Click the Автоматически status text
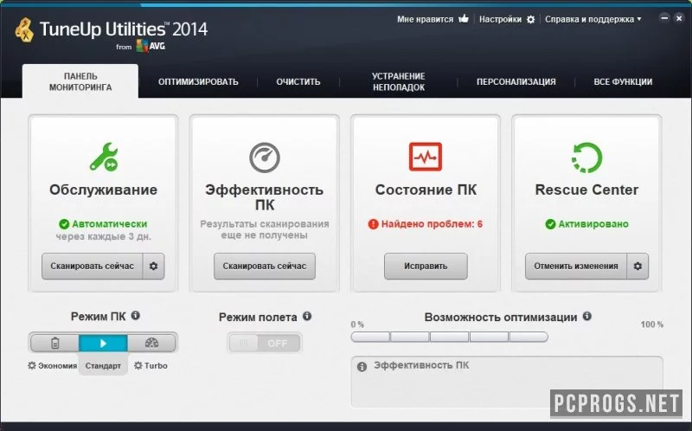The image size is (692, 431). pos(110,224)
